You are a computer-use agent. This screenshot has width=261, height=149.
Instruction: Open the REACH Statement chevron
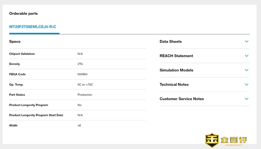point(246,56)
